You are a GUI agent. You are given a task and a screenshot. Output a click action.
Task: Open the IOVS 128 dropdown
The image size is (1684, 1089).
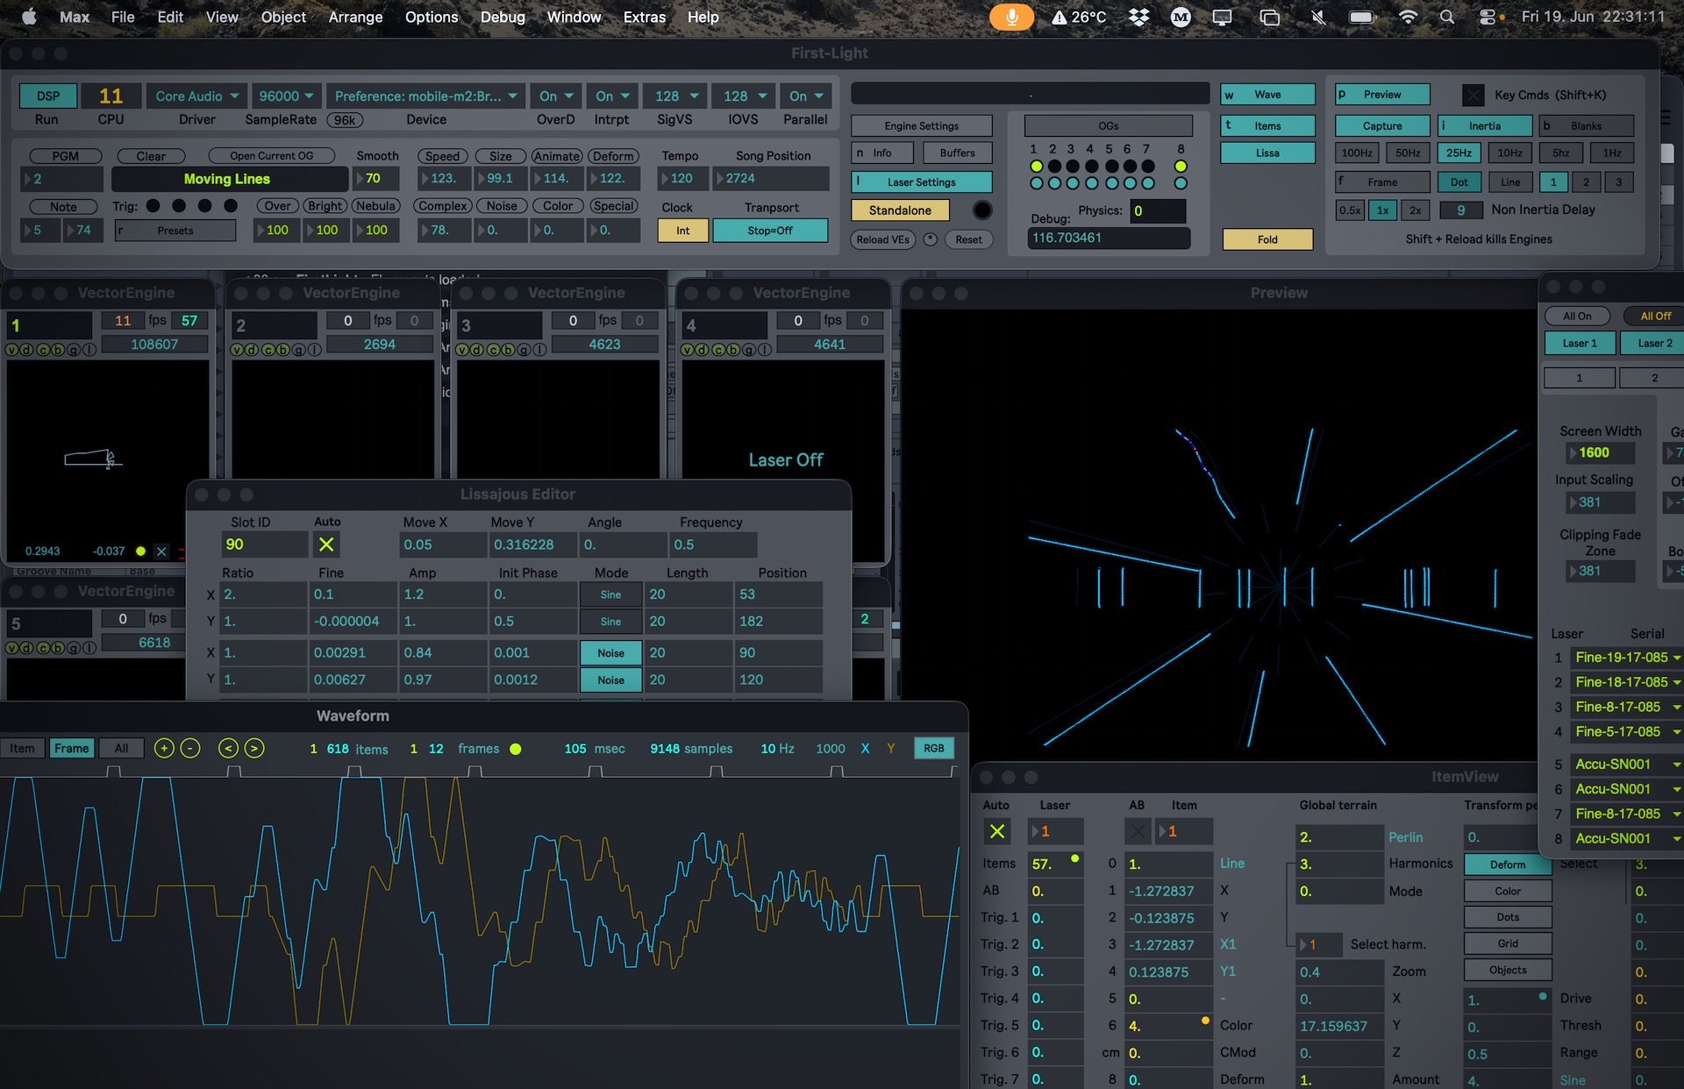click(x=744, y=96)
